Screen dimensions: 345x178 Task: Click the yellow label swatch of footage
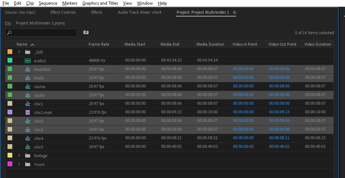coord(10,155)
